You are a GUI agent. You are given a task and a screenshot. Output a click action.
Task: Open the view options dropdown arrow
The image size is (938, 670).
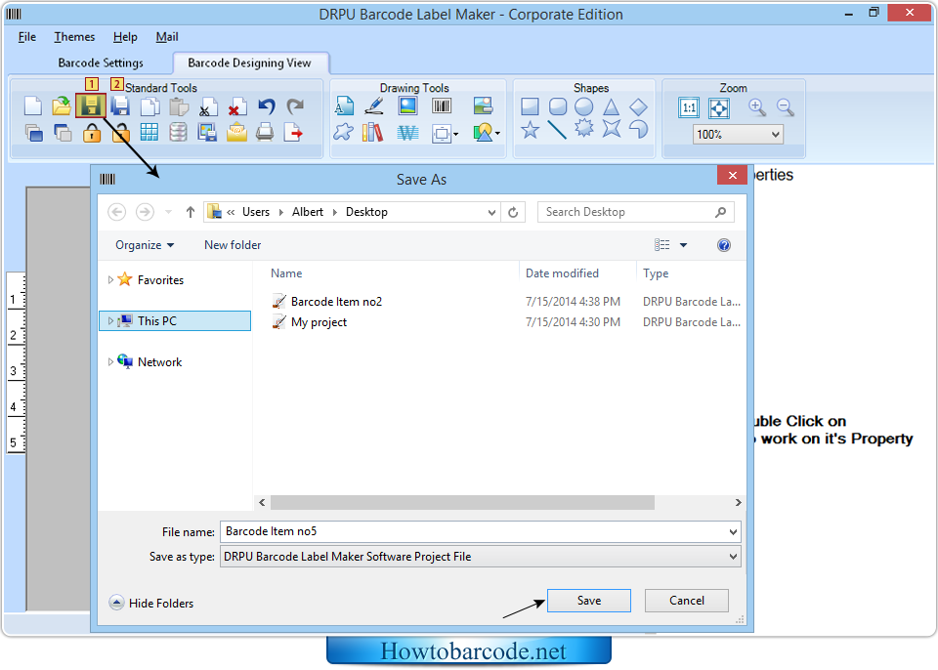683,245
